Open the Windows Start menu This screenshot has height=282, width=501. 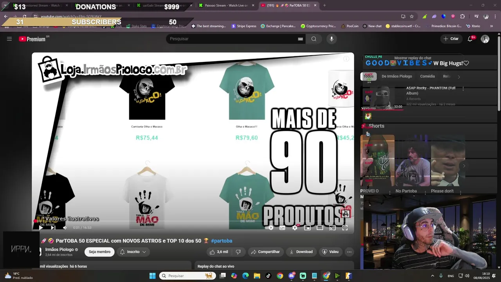[152, 276]
